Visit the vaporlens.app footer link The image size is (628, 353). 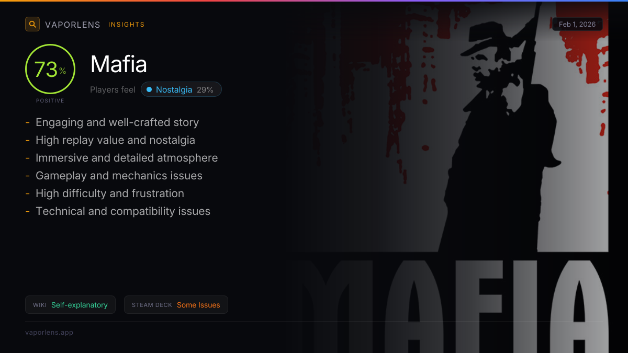click(x=49, y=332)
